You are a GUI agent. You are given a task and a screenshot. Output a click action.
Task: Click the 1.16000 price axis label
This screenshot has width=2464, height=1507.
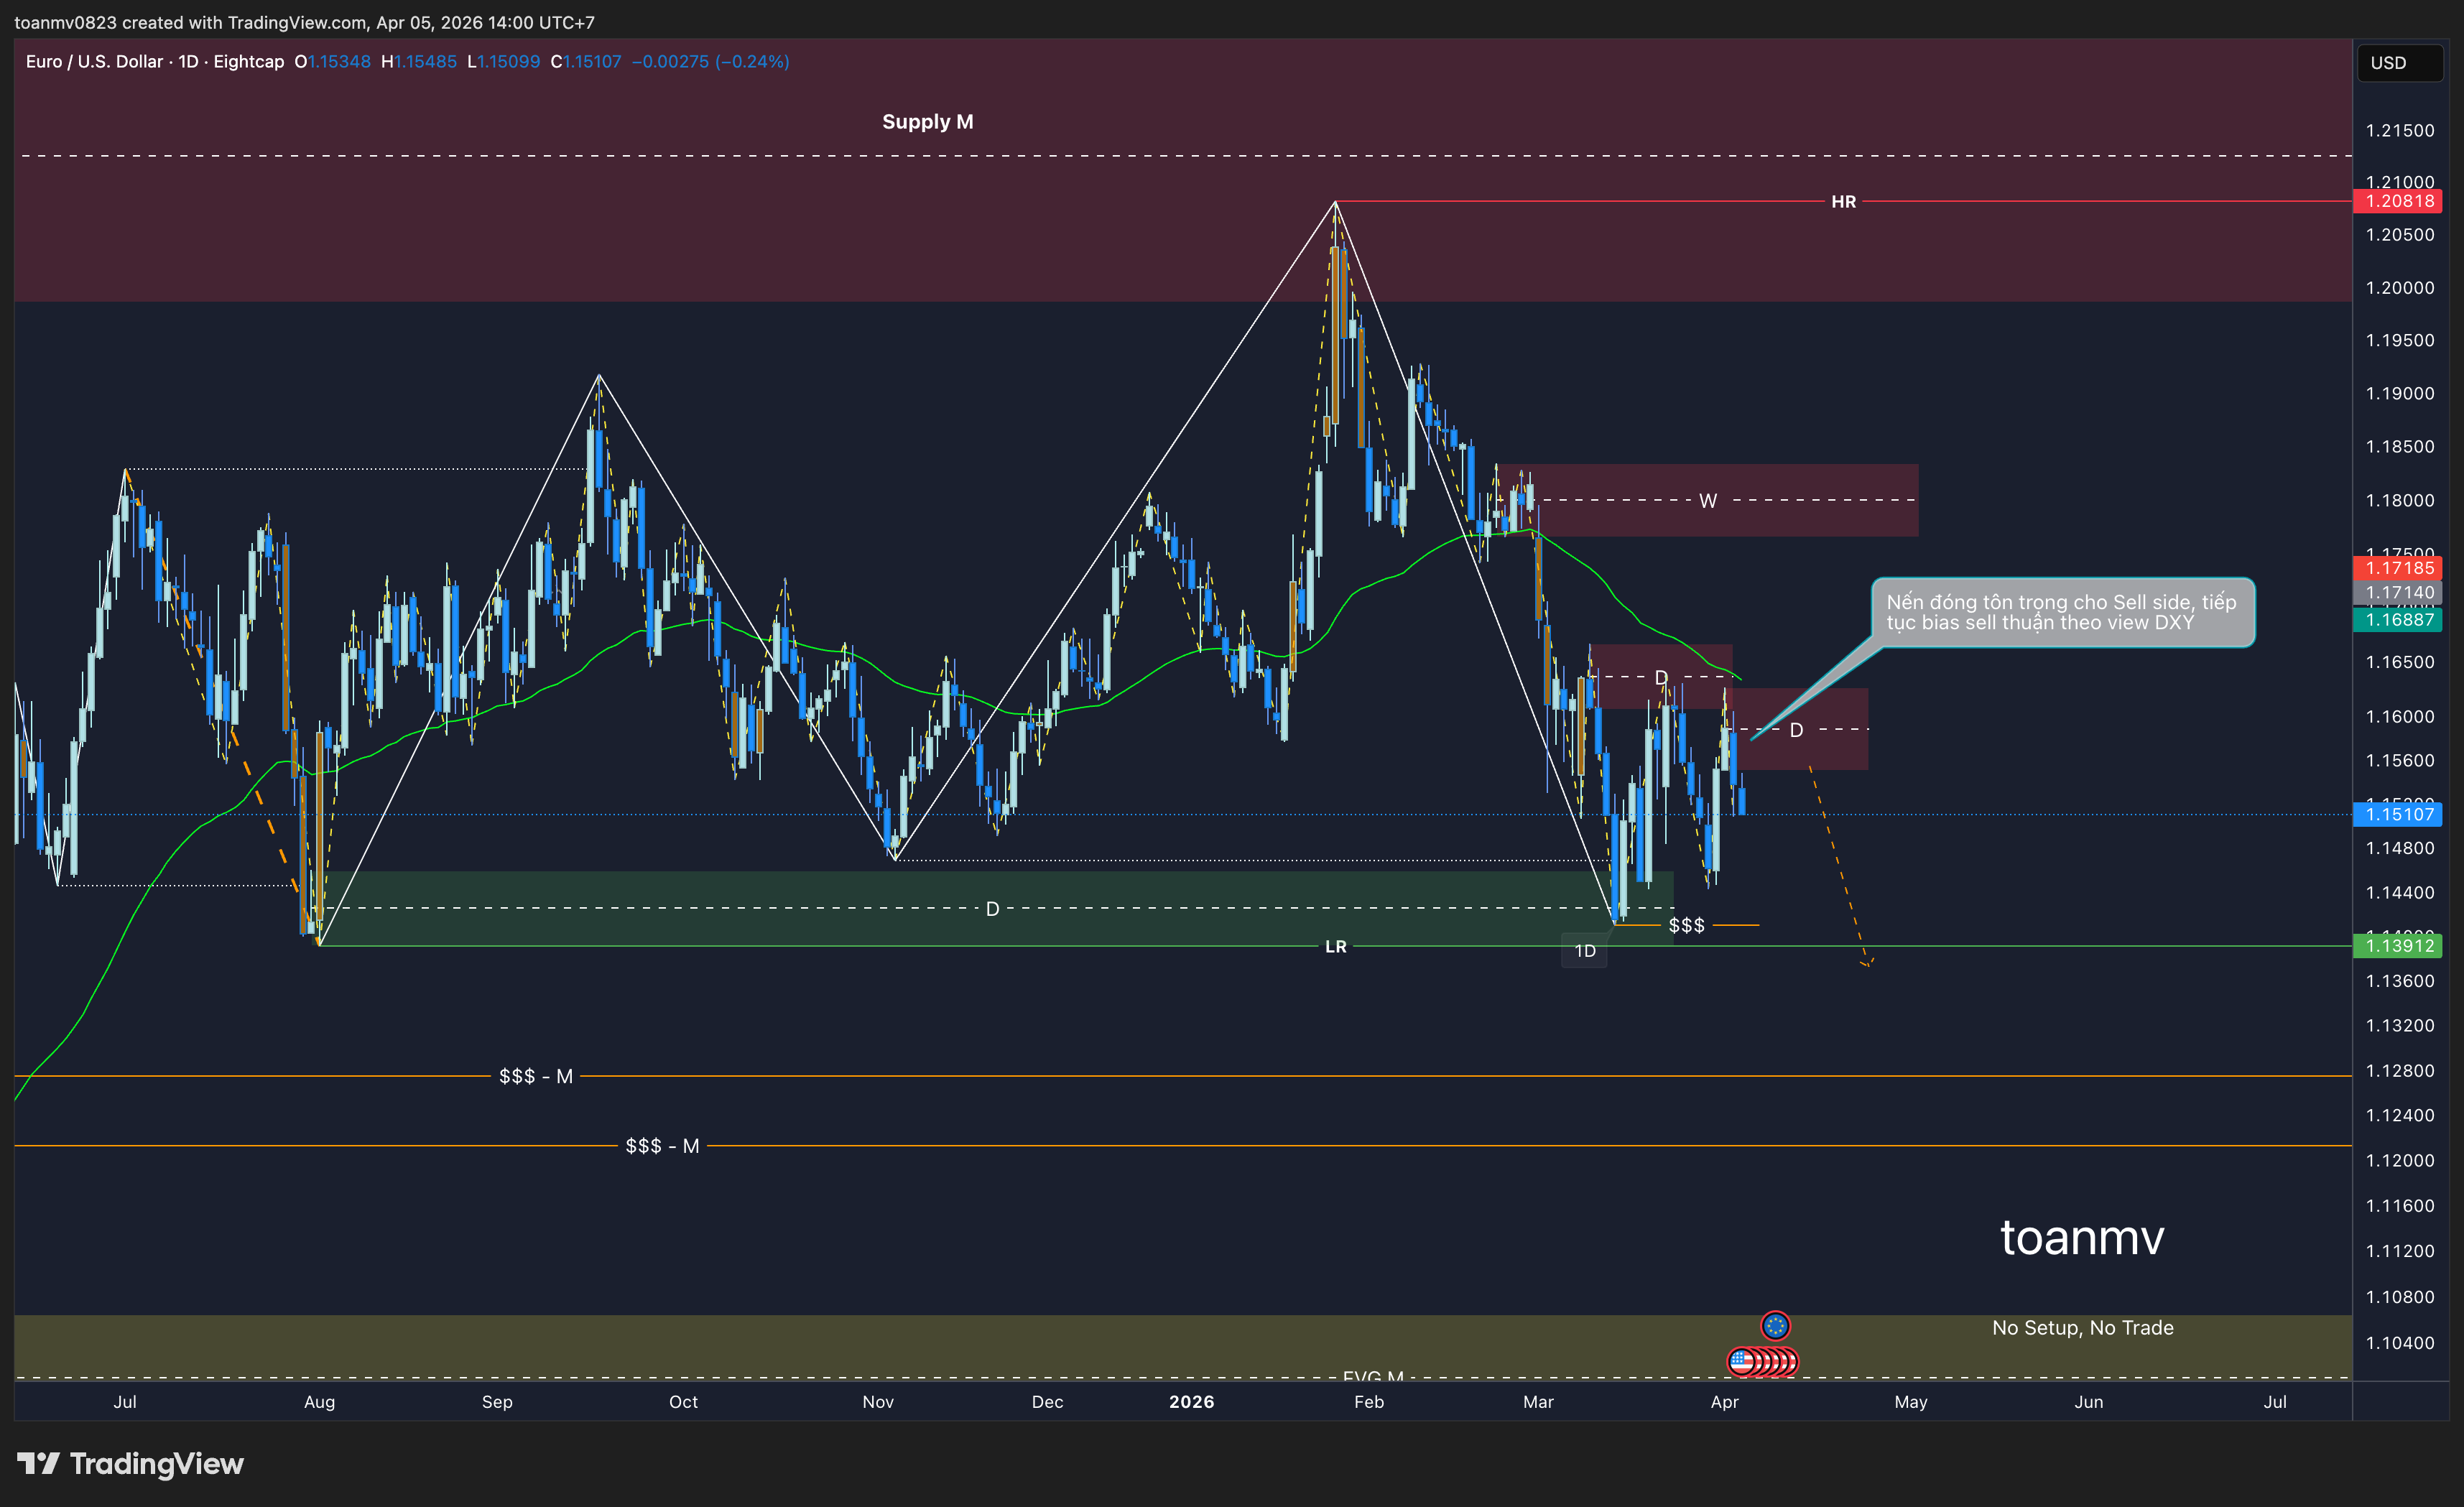pos(2400,716)
